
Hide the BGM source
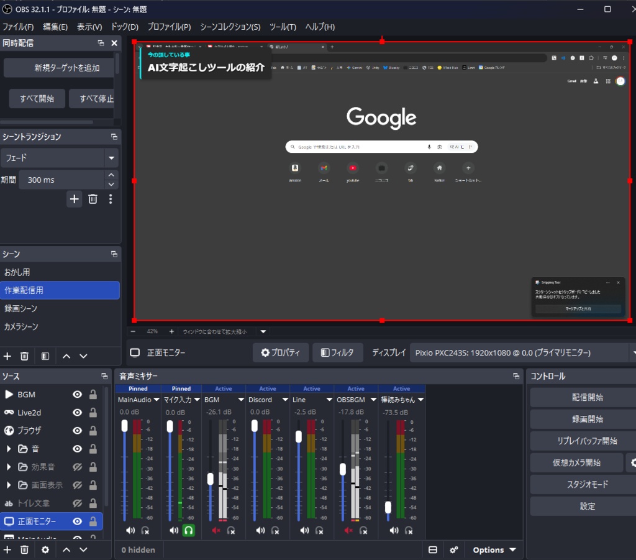tap(77, 395)
